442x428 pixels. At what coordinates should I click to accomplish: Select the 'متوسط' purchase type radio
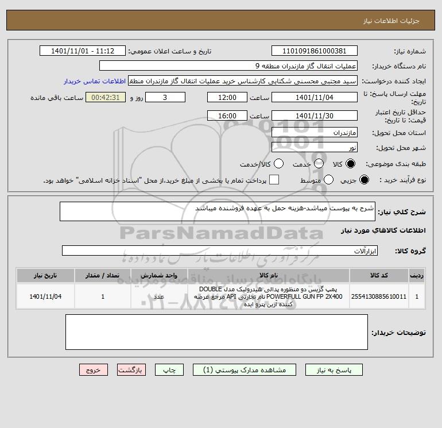point(329,180)
